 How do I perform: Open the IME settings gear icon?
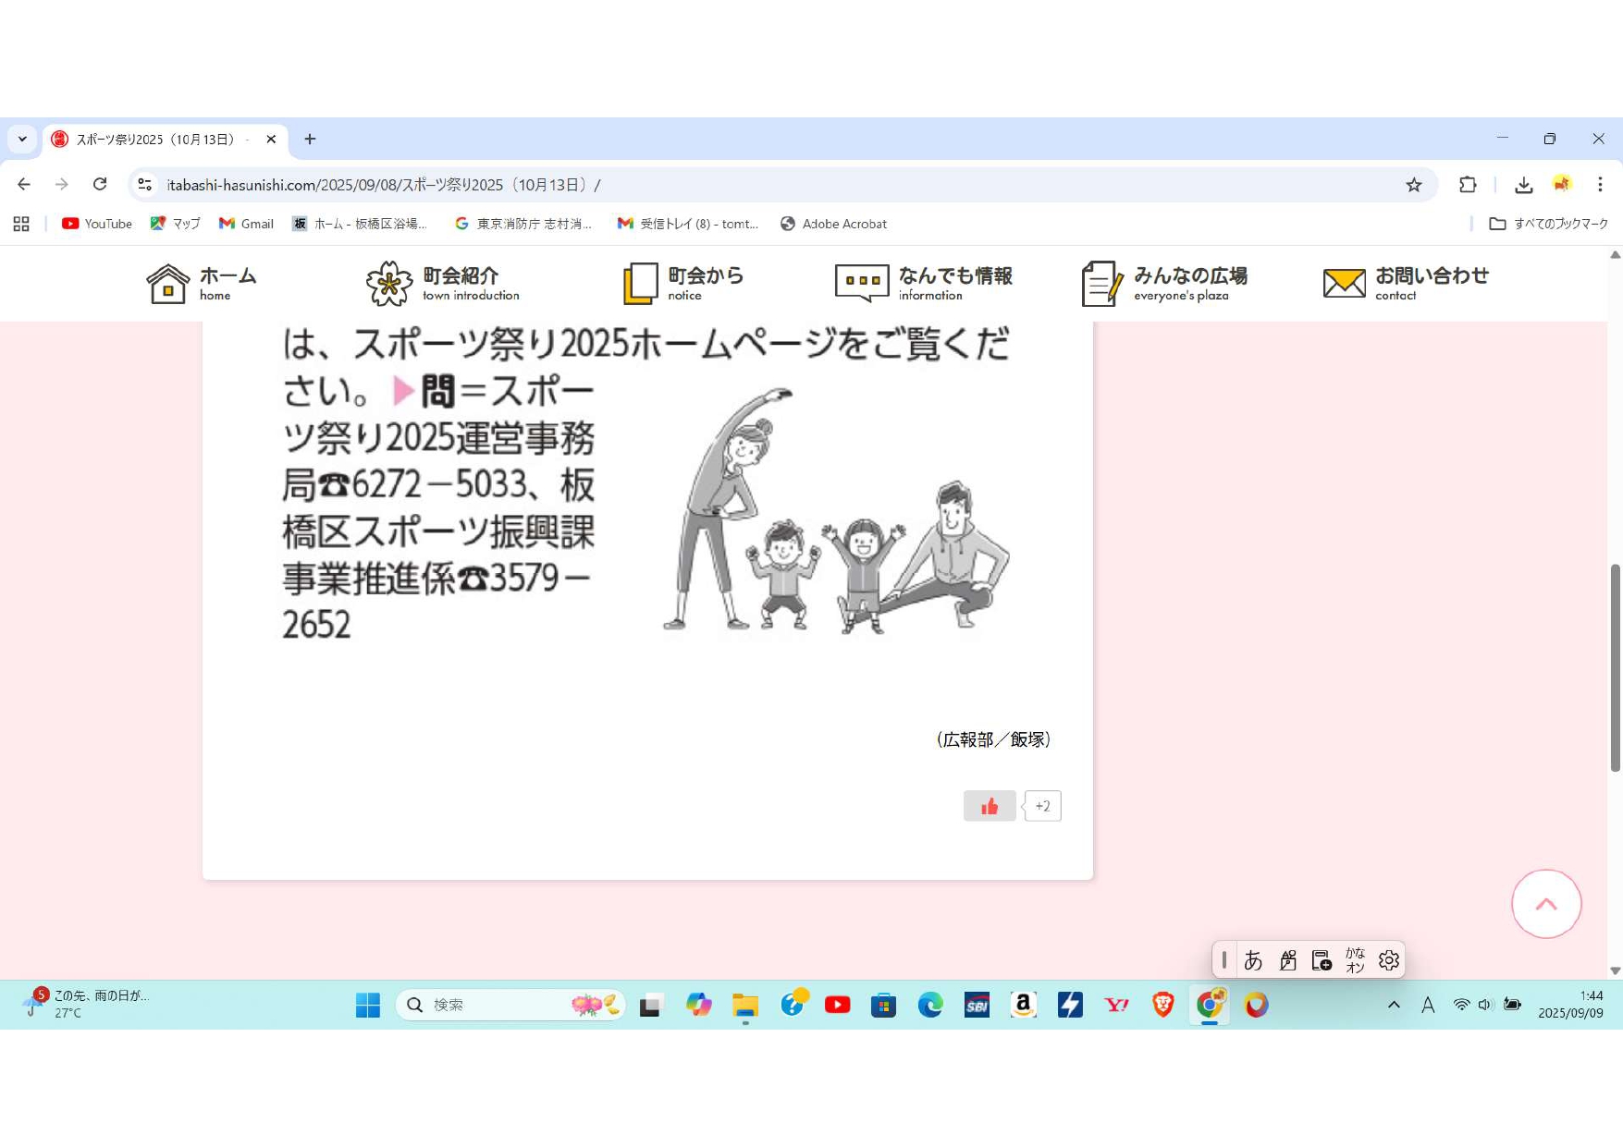(x=1388, y=960)
